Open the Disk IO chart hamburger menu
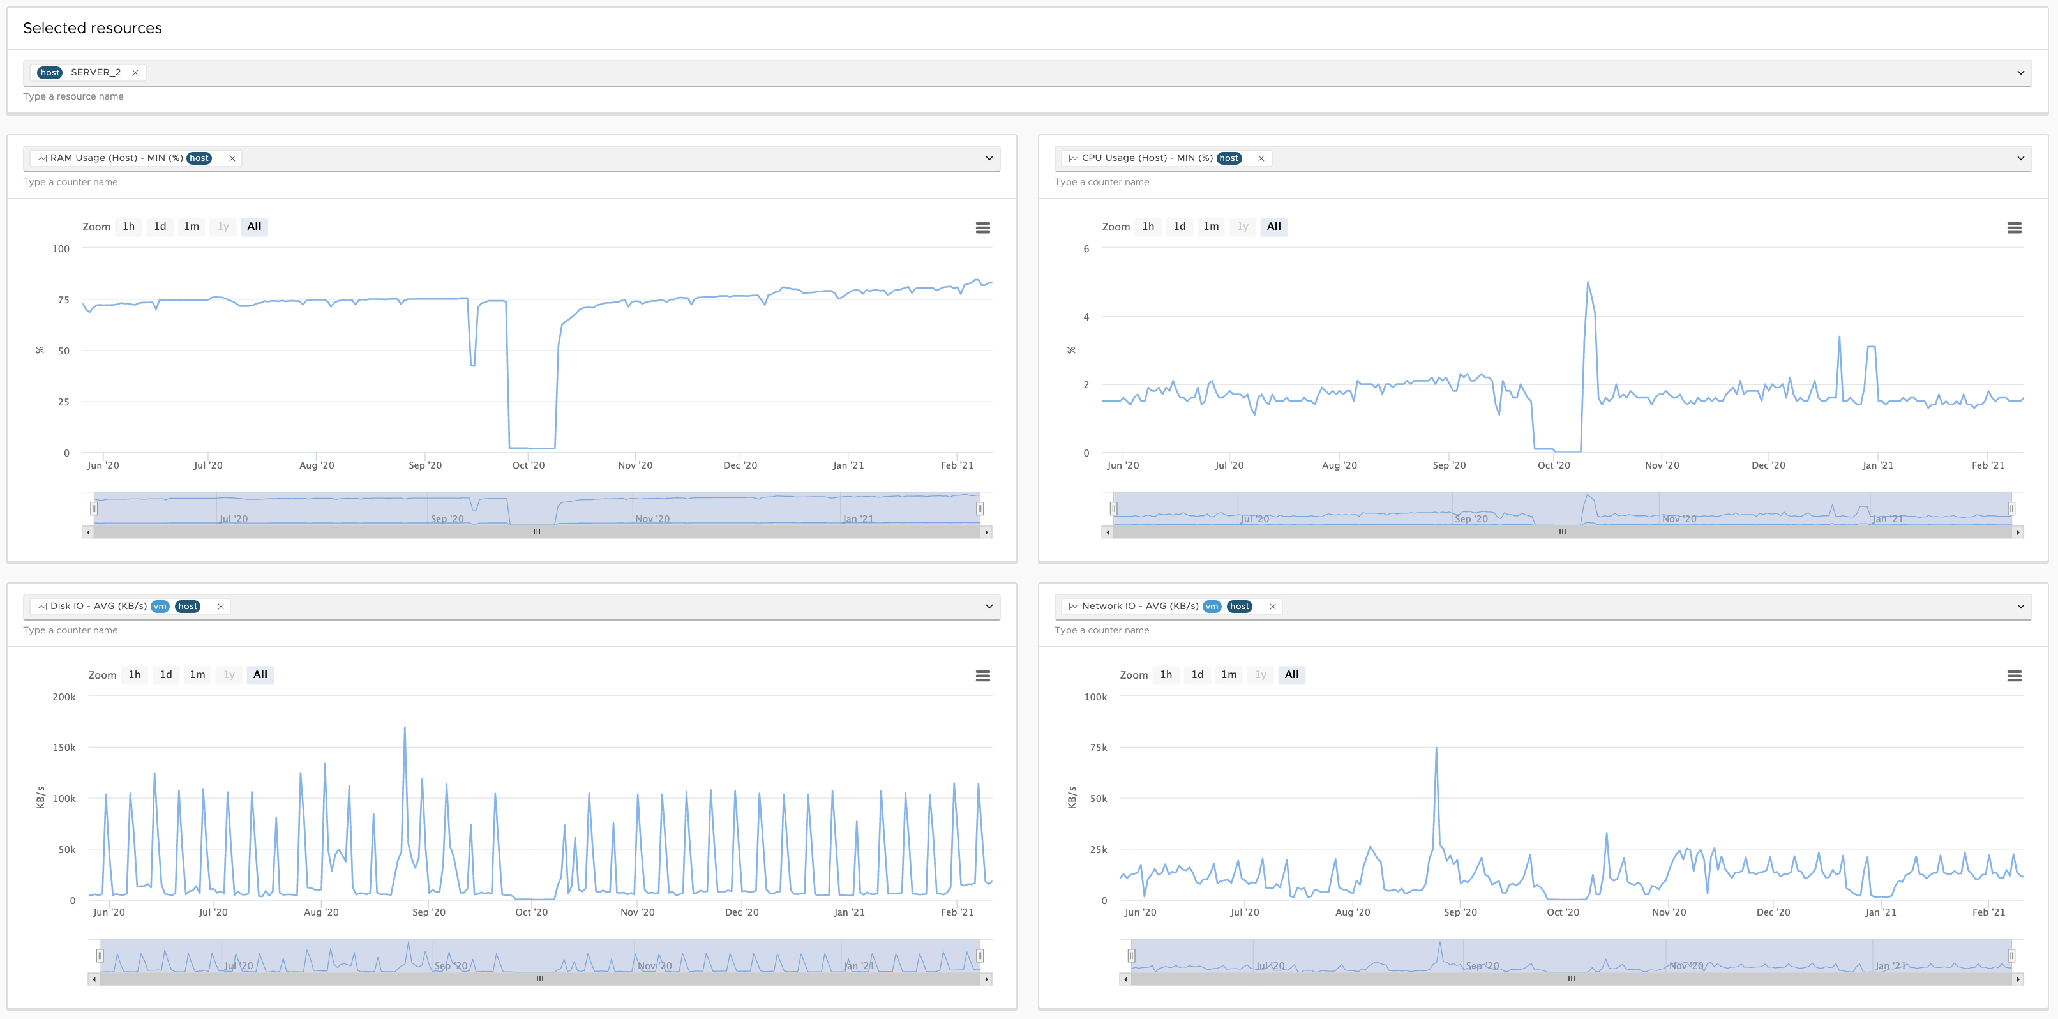This screenshot has width=2058, height=1019. [982, 676]
